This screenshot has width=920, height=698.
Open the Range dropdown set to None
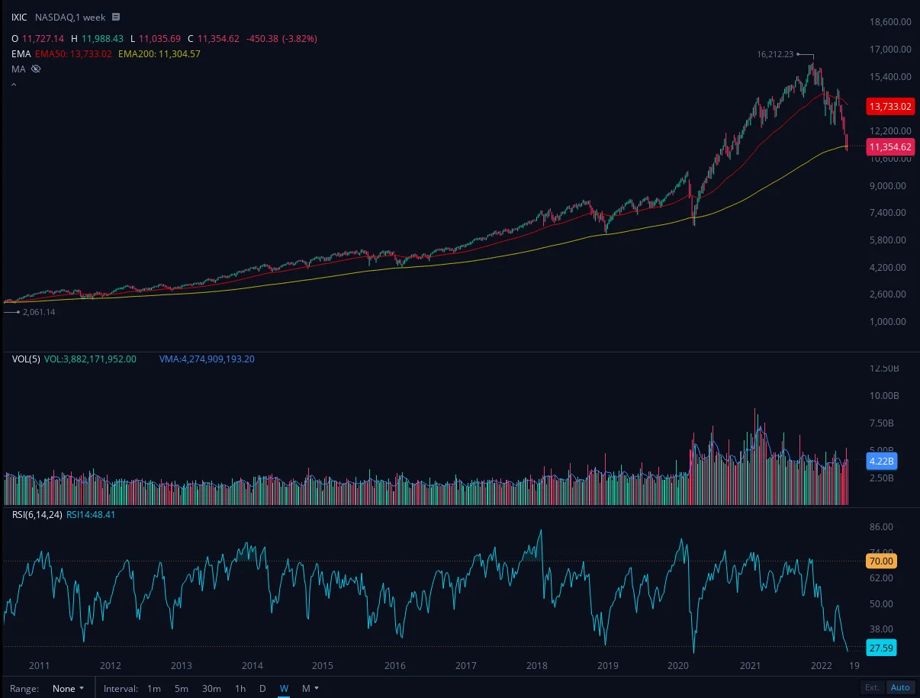(68, 688)
